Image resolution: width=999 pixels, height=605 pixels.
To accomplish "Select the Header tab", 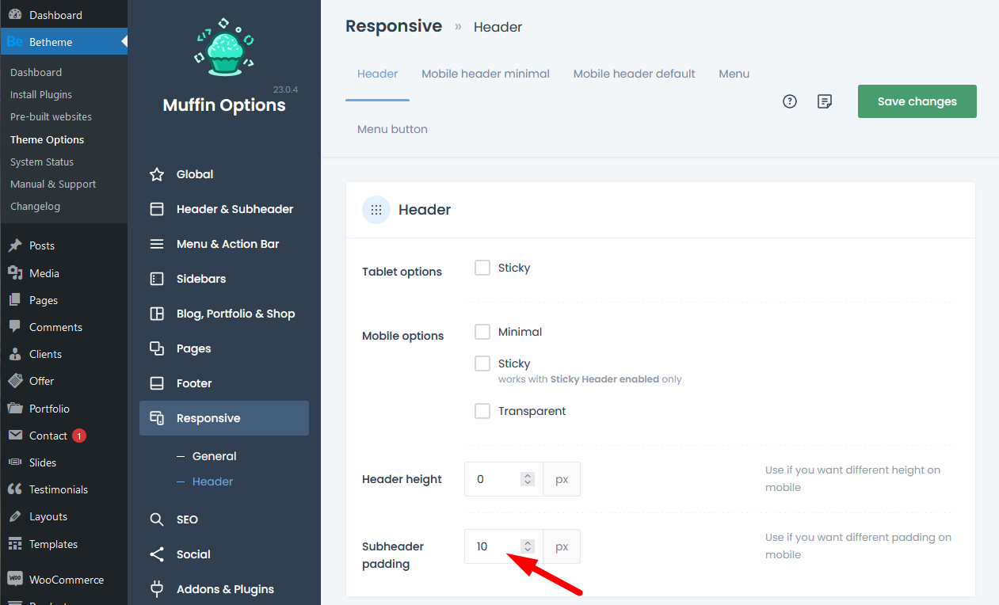I will tap(377, 74).
